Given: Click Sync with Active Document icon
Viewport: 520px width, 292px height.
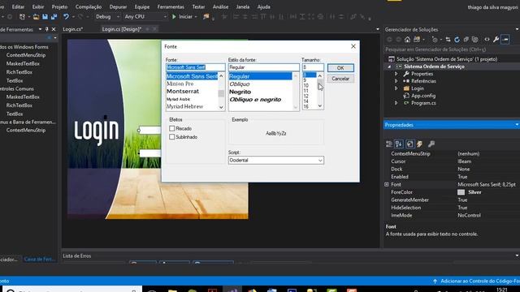Looking at the screenshot, I should pyautogui.click(x=448, y=40).
